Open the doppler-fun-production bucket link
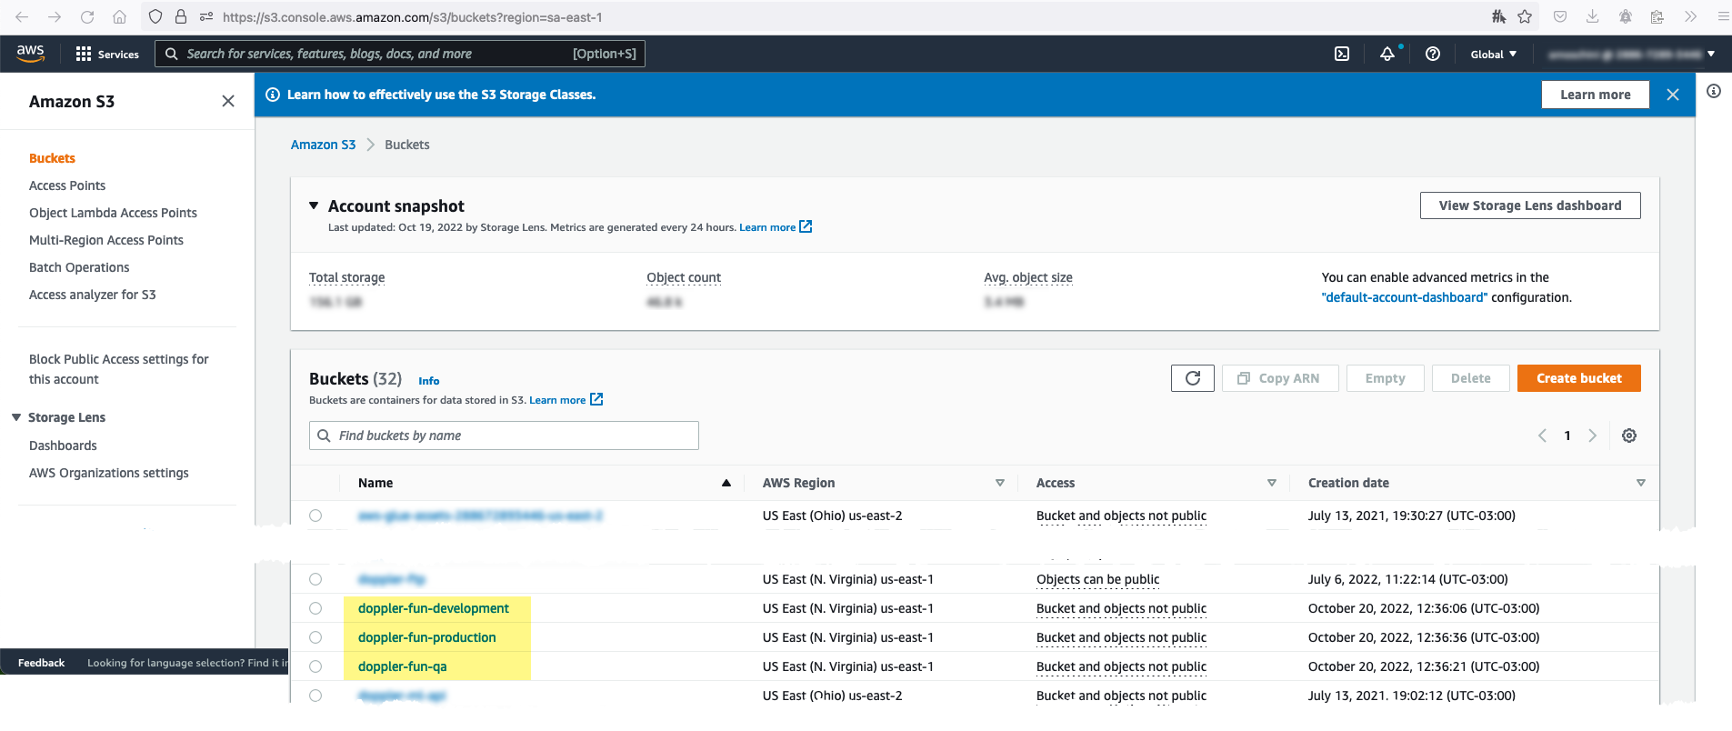Screen dimensions: 1732x731 pos(427,637)
